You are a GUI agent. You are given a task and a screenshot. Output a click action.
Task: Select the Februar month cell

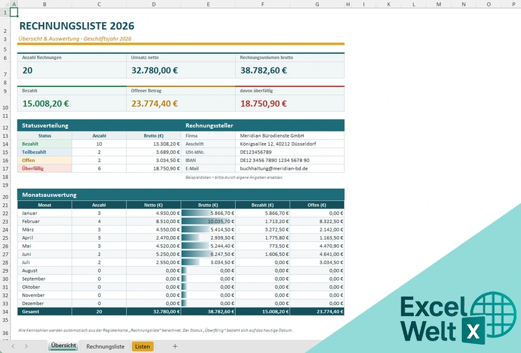click(45, 222)
